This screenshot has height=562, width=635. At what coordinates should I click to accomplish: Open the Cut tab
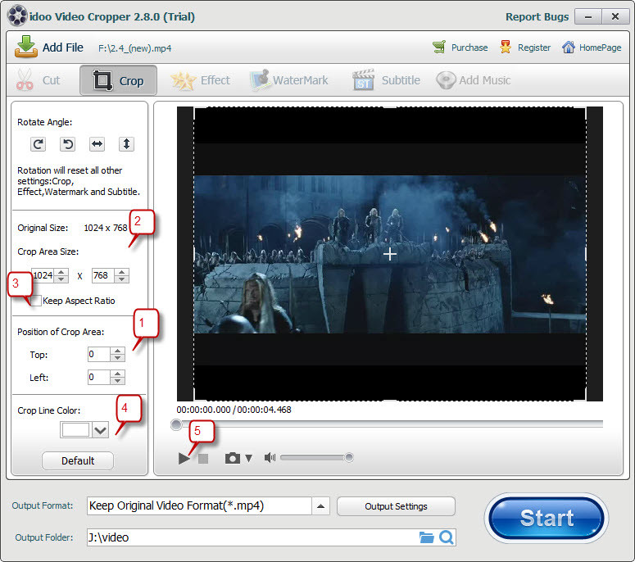tap(39, 80)
